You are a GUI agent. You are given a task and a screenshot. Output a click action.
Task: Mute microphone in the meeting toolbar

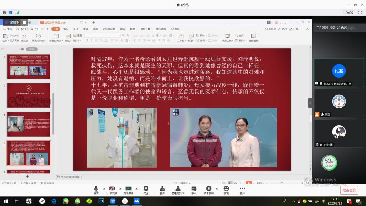click(x=96, y=189)
